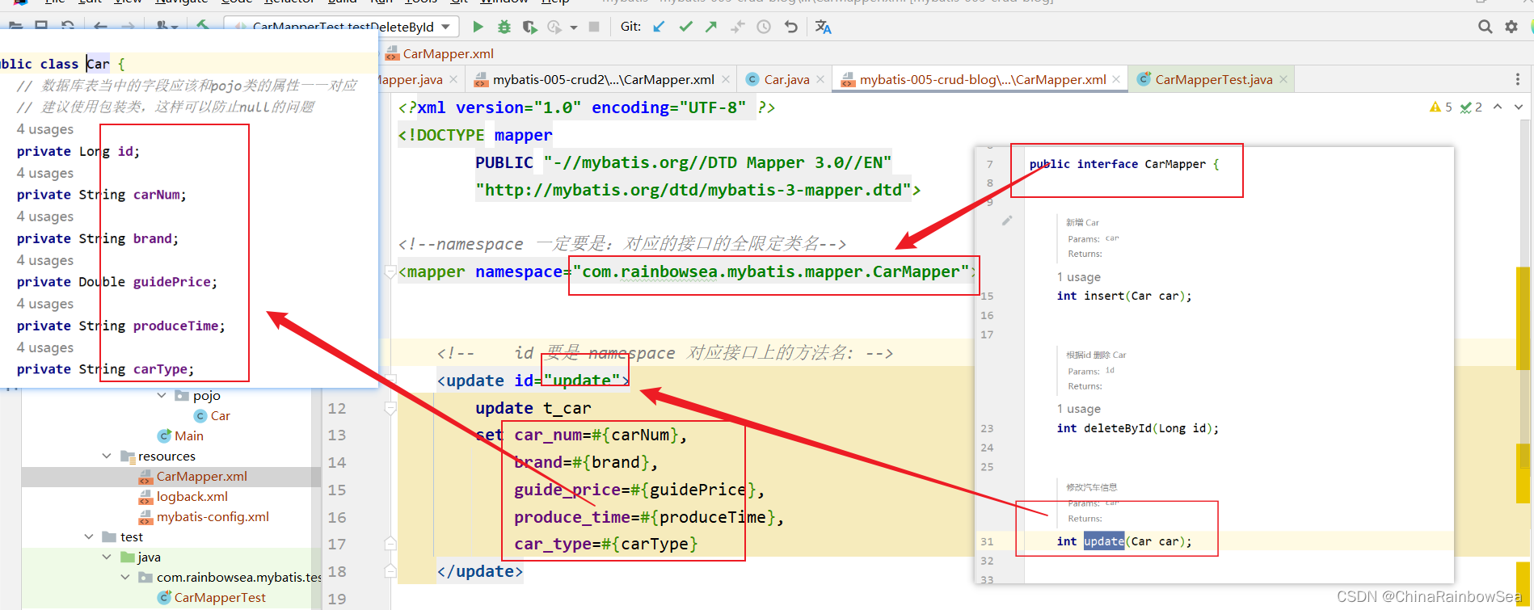This screenshot has width=1534, height=610.
Task: Run the current configuration with green play button
Action: click(x=478, y=27)
